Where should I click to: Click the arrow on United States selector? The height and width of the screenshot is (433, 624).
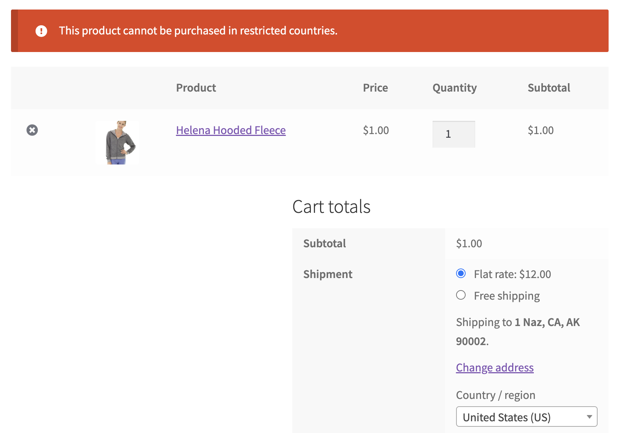[x=589, y=417]
